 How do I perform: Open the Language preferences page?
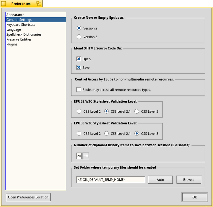coord(36,30)
